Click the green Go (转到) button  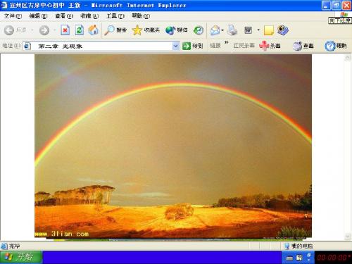pos(192,46)
